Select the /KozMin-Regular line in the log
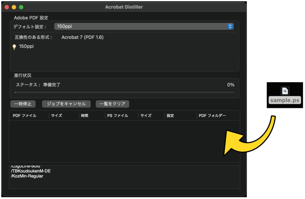 click(27, 176)
